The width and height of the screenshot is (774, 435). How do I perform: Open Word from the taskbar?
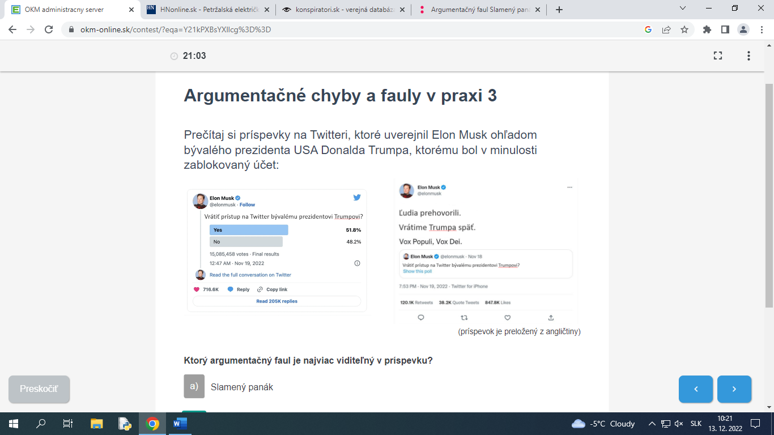click(x=180, y=423)
